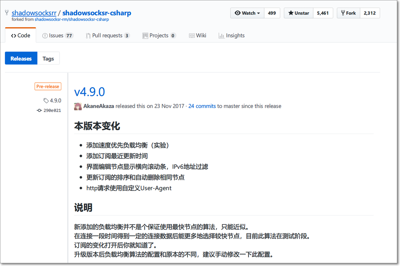View the 499 watchers count

[272, 13]
